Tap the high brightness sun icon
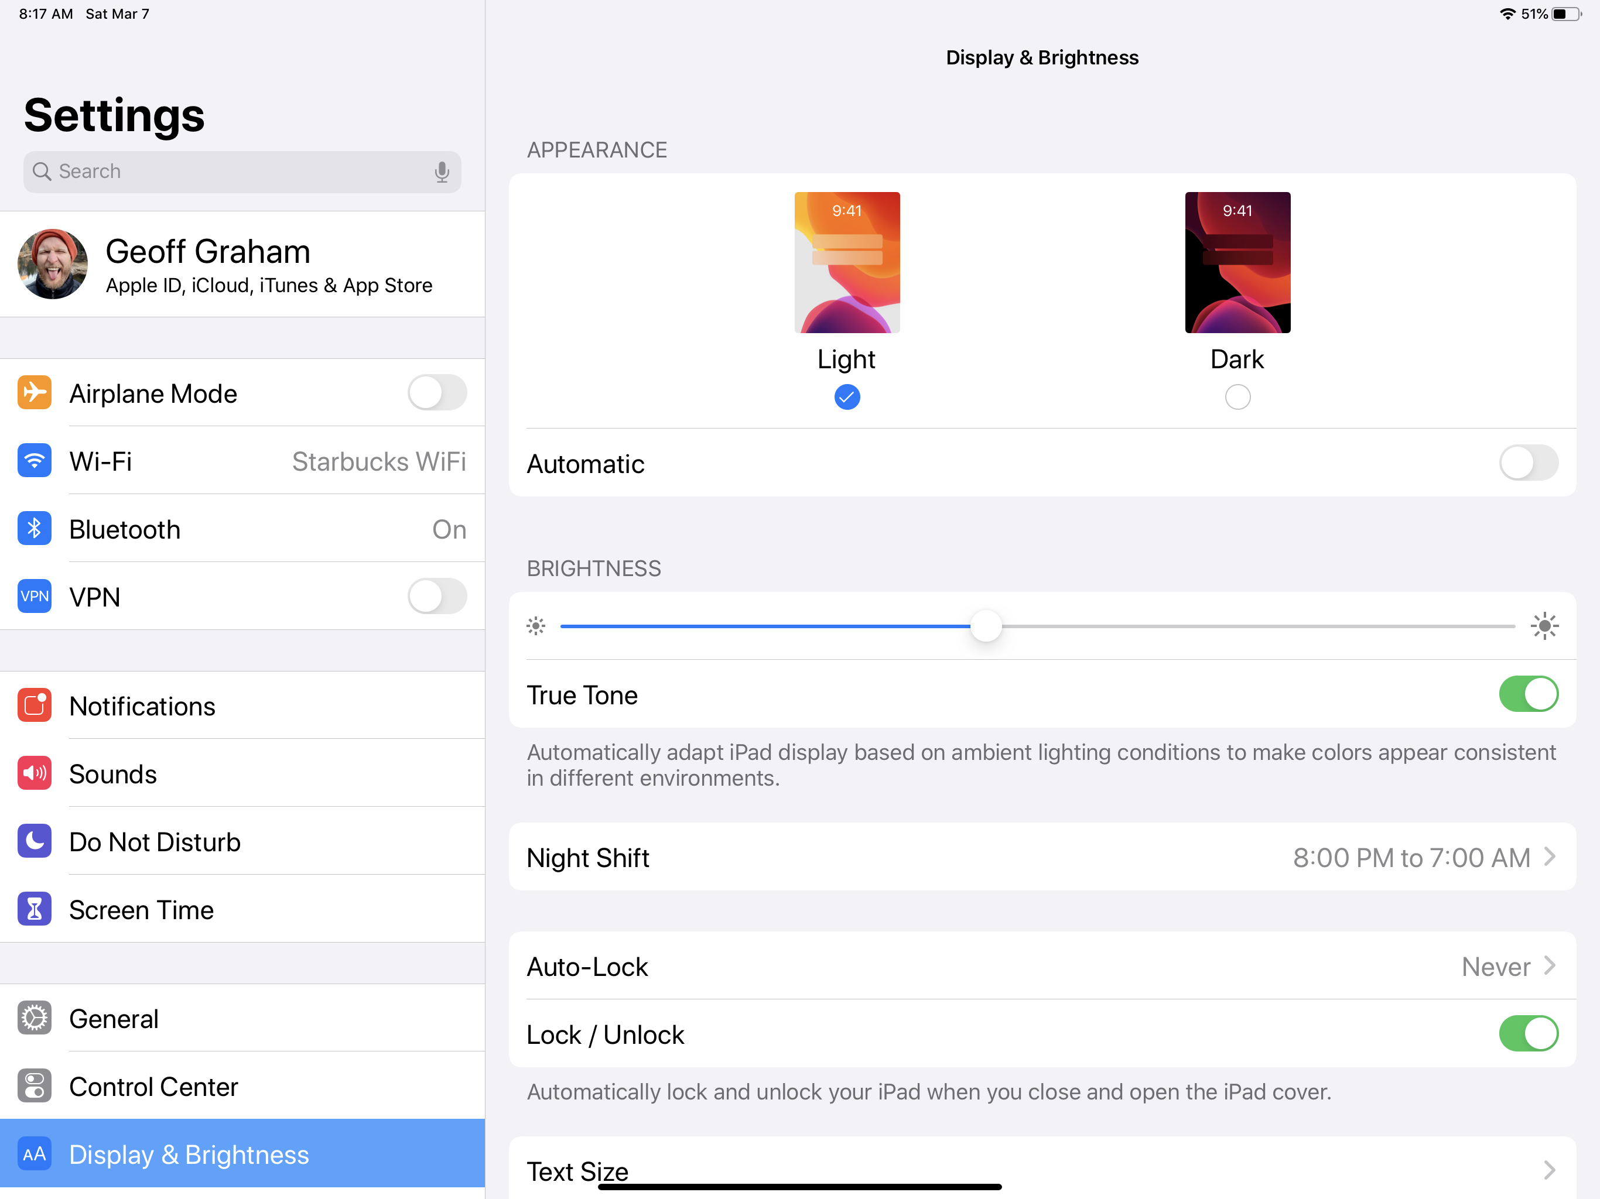 [1544, 626]
